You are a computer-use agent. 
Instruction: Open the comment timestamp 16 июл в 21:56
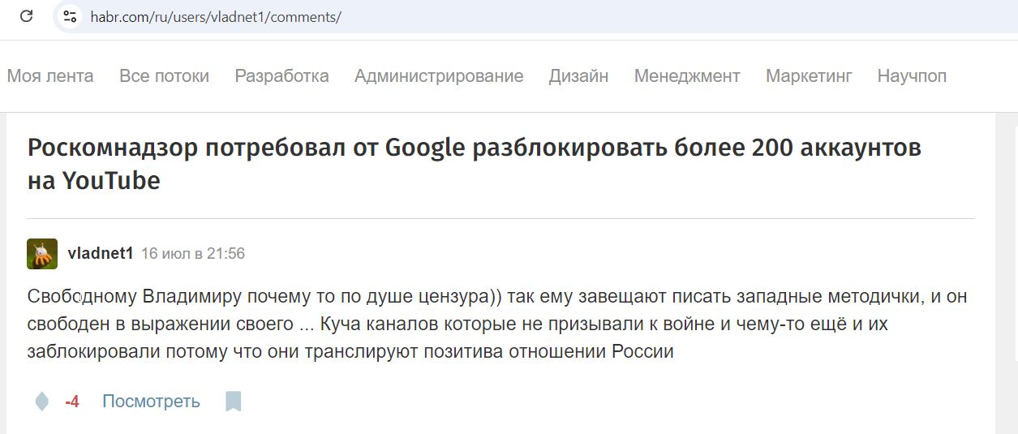click(193, 254)
